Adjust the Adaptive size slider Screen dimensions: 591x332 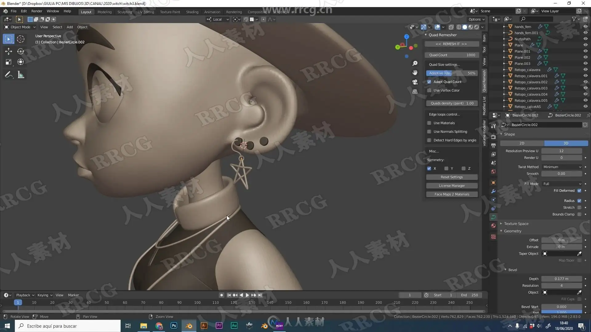click(452, 73)
